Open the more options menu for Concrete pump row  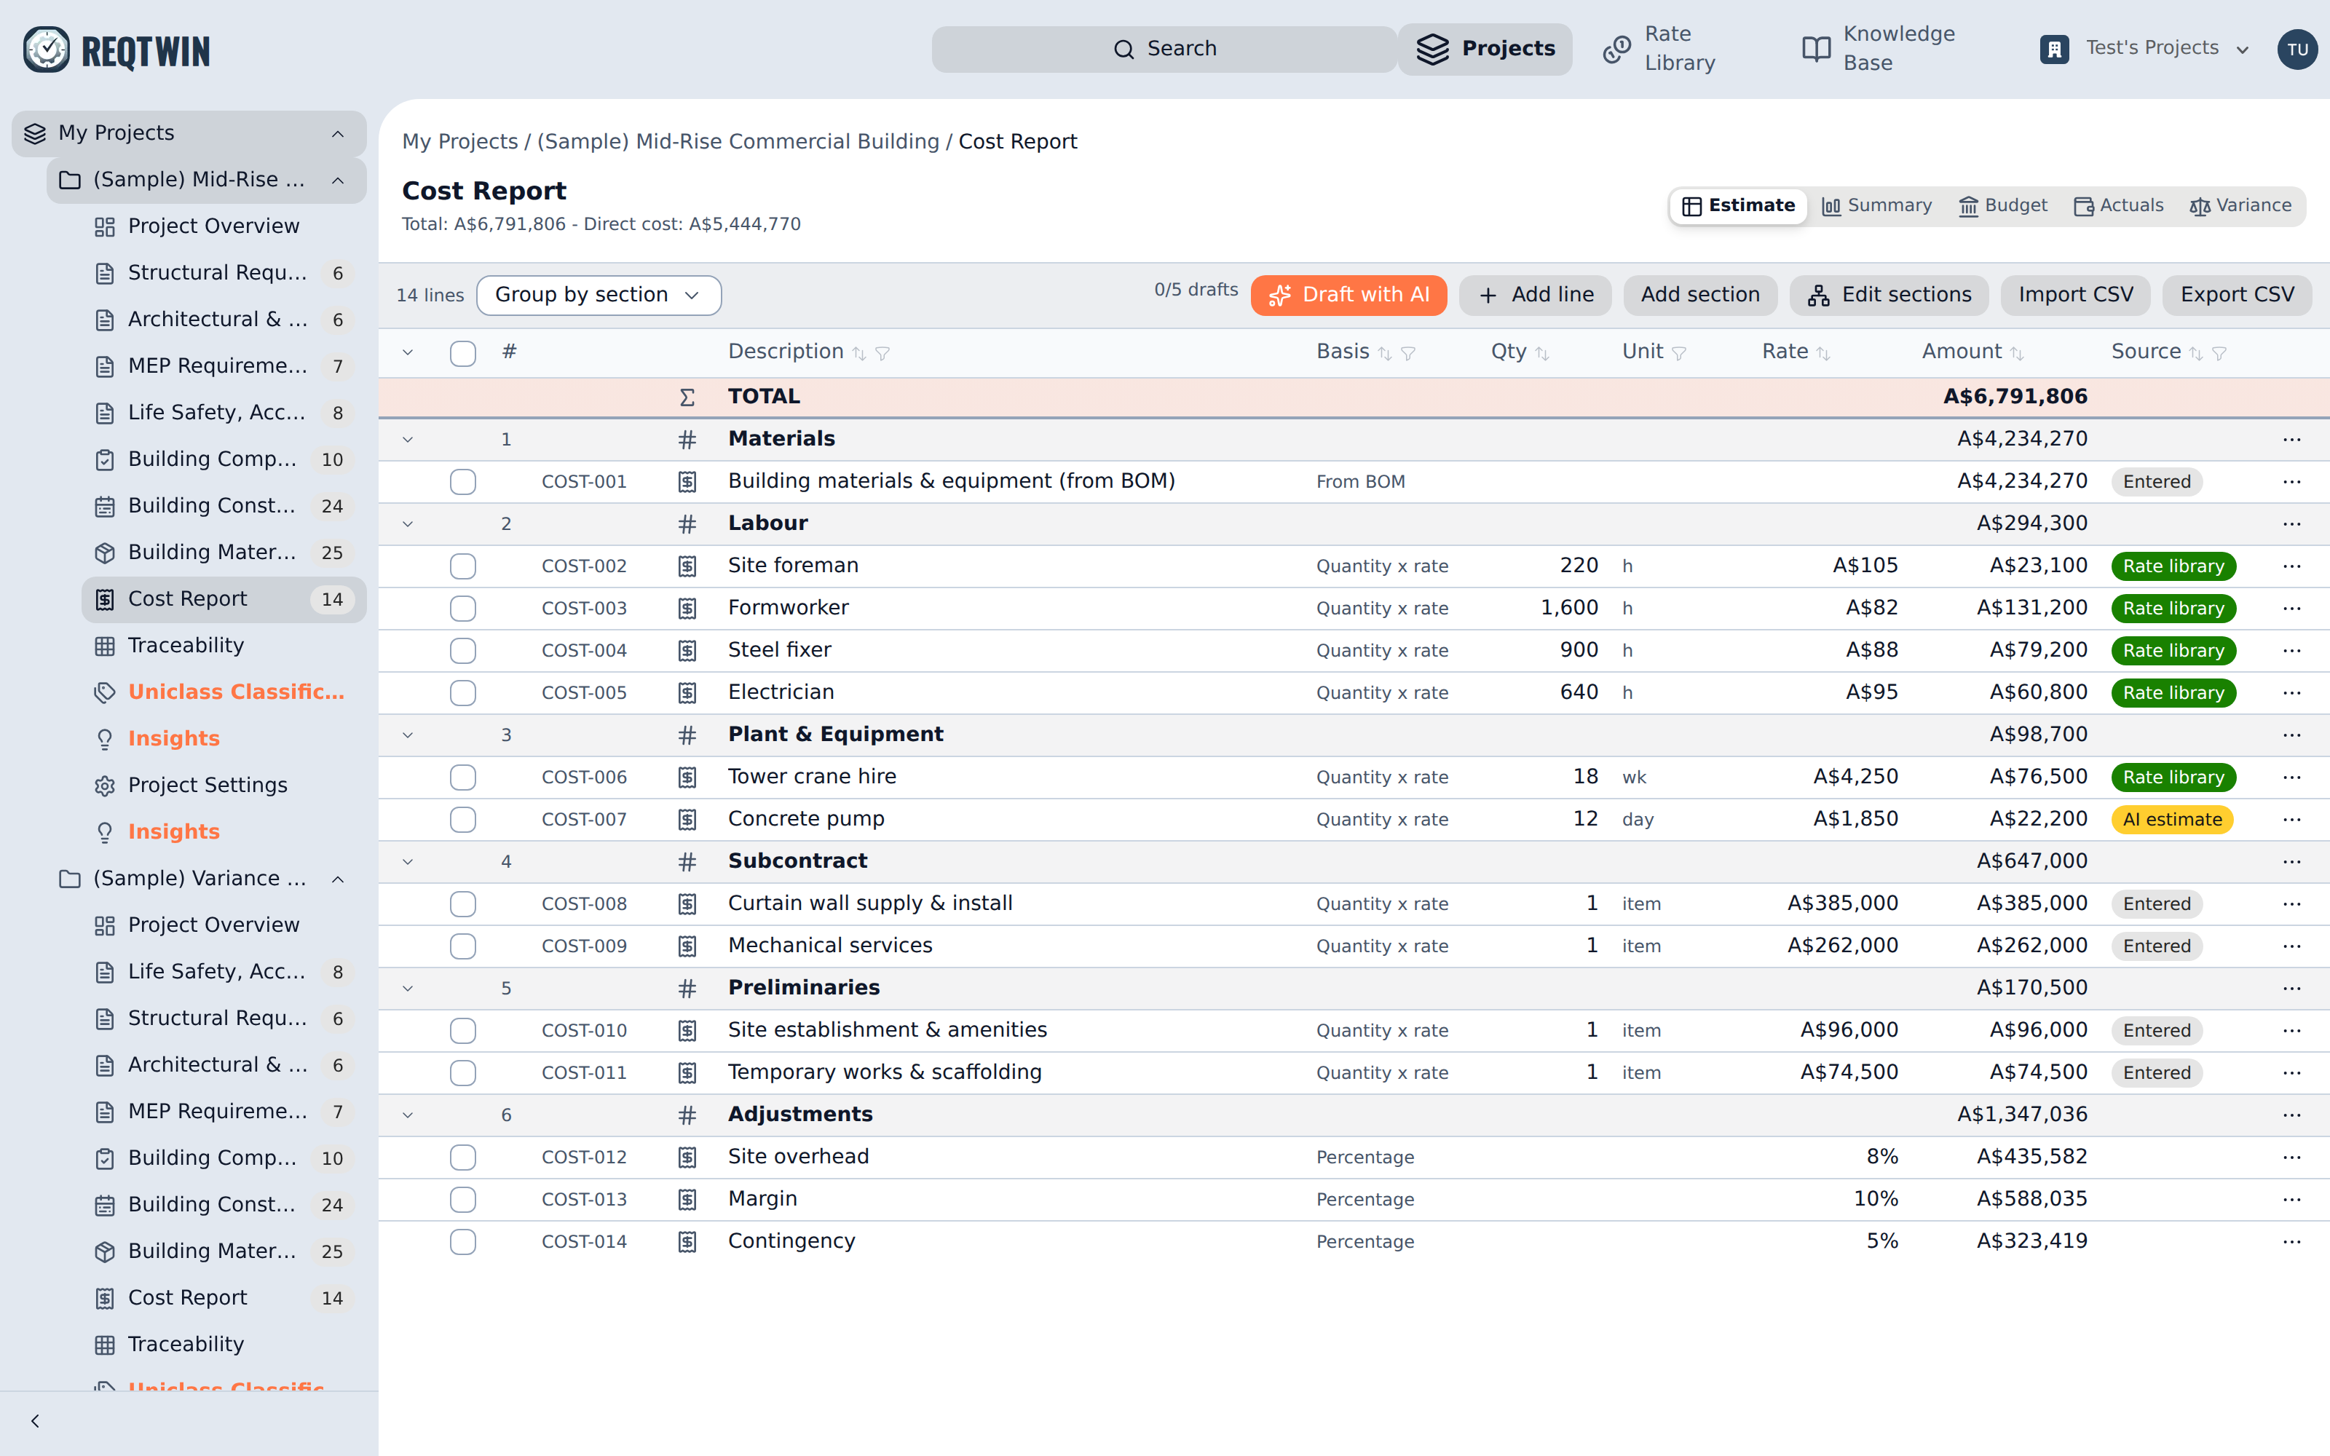pos(2291,820)
